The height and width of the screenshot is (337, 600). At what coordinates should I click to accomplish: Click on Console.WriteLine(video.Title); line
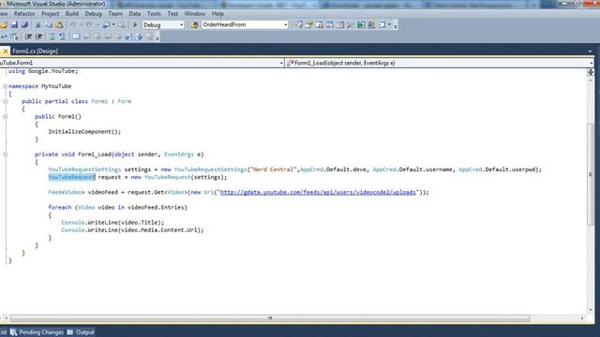pos(112,223)
